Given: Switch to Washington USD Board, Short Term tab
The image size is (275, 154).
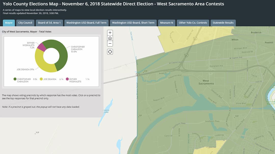Looking at the screenshot, I should [x=133, y=23].
